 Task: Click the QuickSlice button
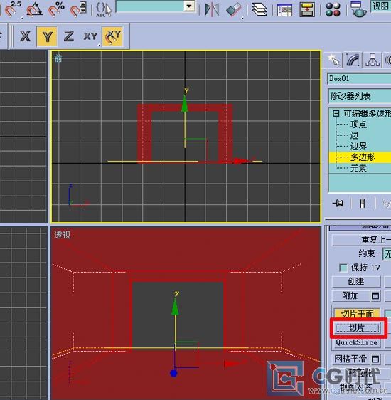click(x=356, y=342)
